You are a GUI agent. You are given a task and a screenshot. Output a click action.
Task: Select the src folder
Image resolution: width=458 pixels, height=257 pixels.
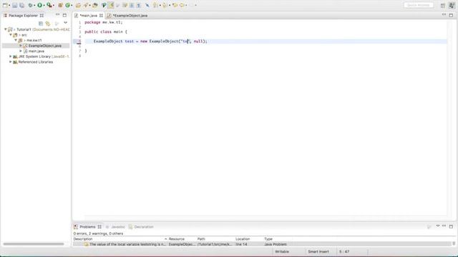[24, 35]
